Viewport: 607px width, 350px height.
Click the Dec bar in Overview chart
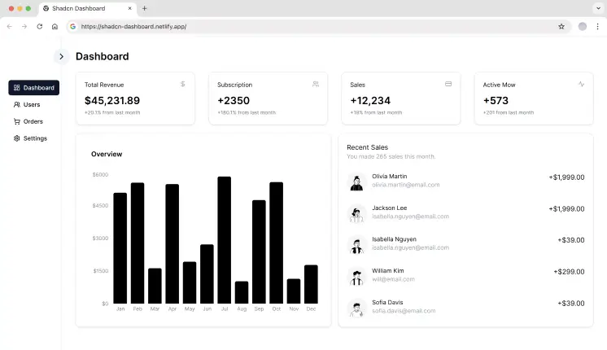pyautogui.click(x=311, y=284)
